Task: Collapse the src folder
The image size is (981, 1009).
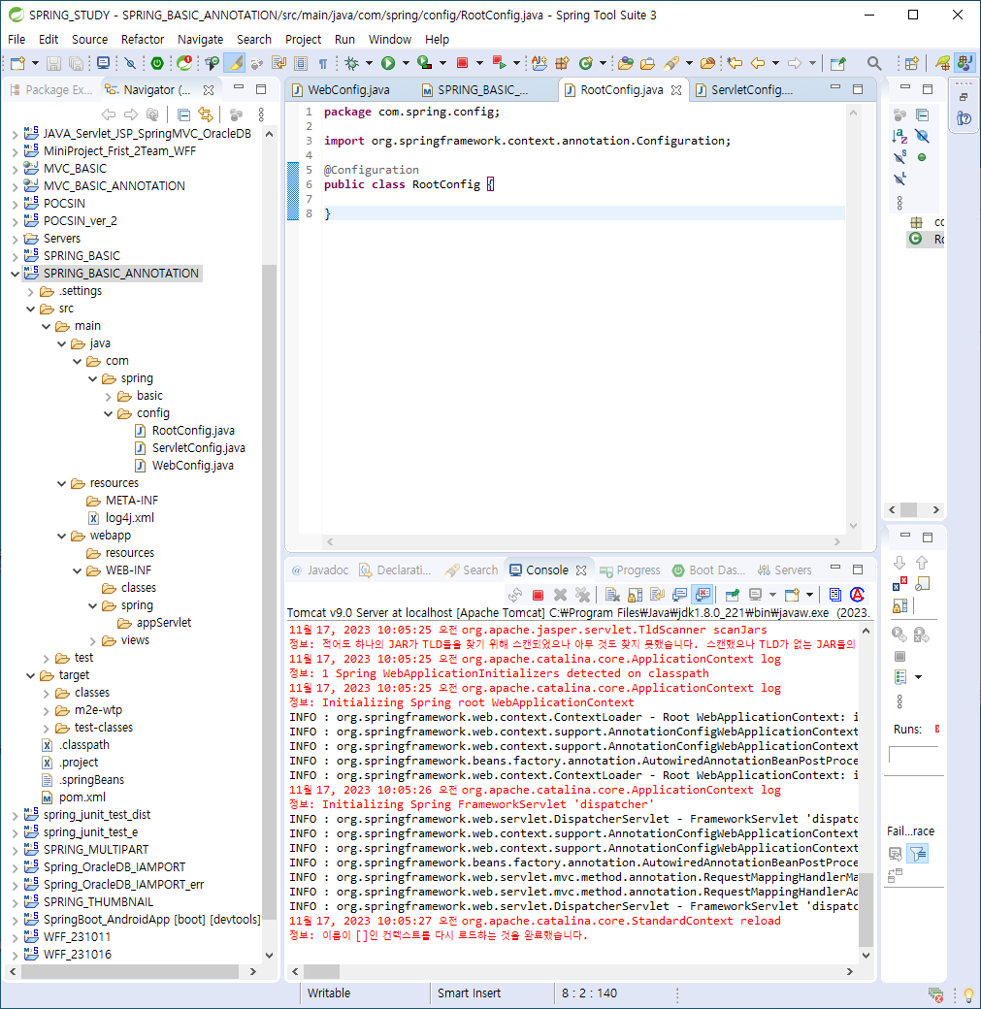Action: [x=30, y=309]
